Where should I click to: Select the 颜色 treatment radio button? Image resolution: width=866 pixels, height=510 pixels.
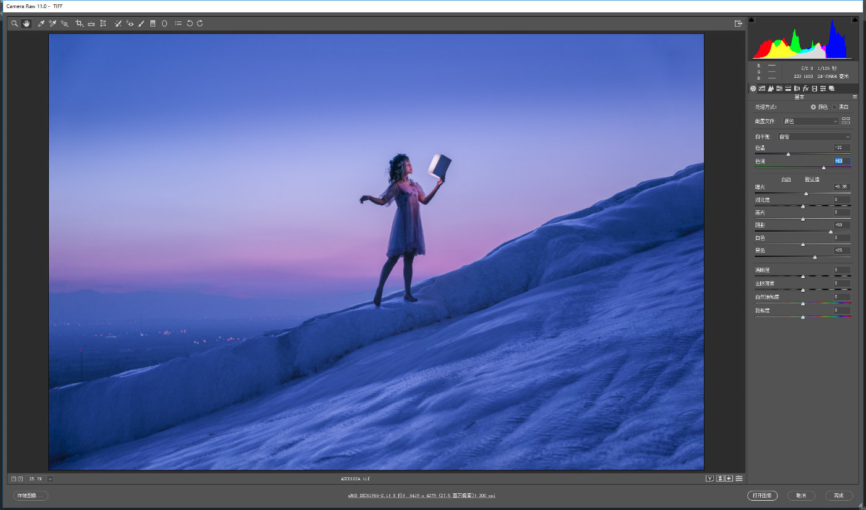pyautogui.click(x=813, y=107)
